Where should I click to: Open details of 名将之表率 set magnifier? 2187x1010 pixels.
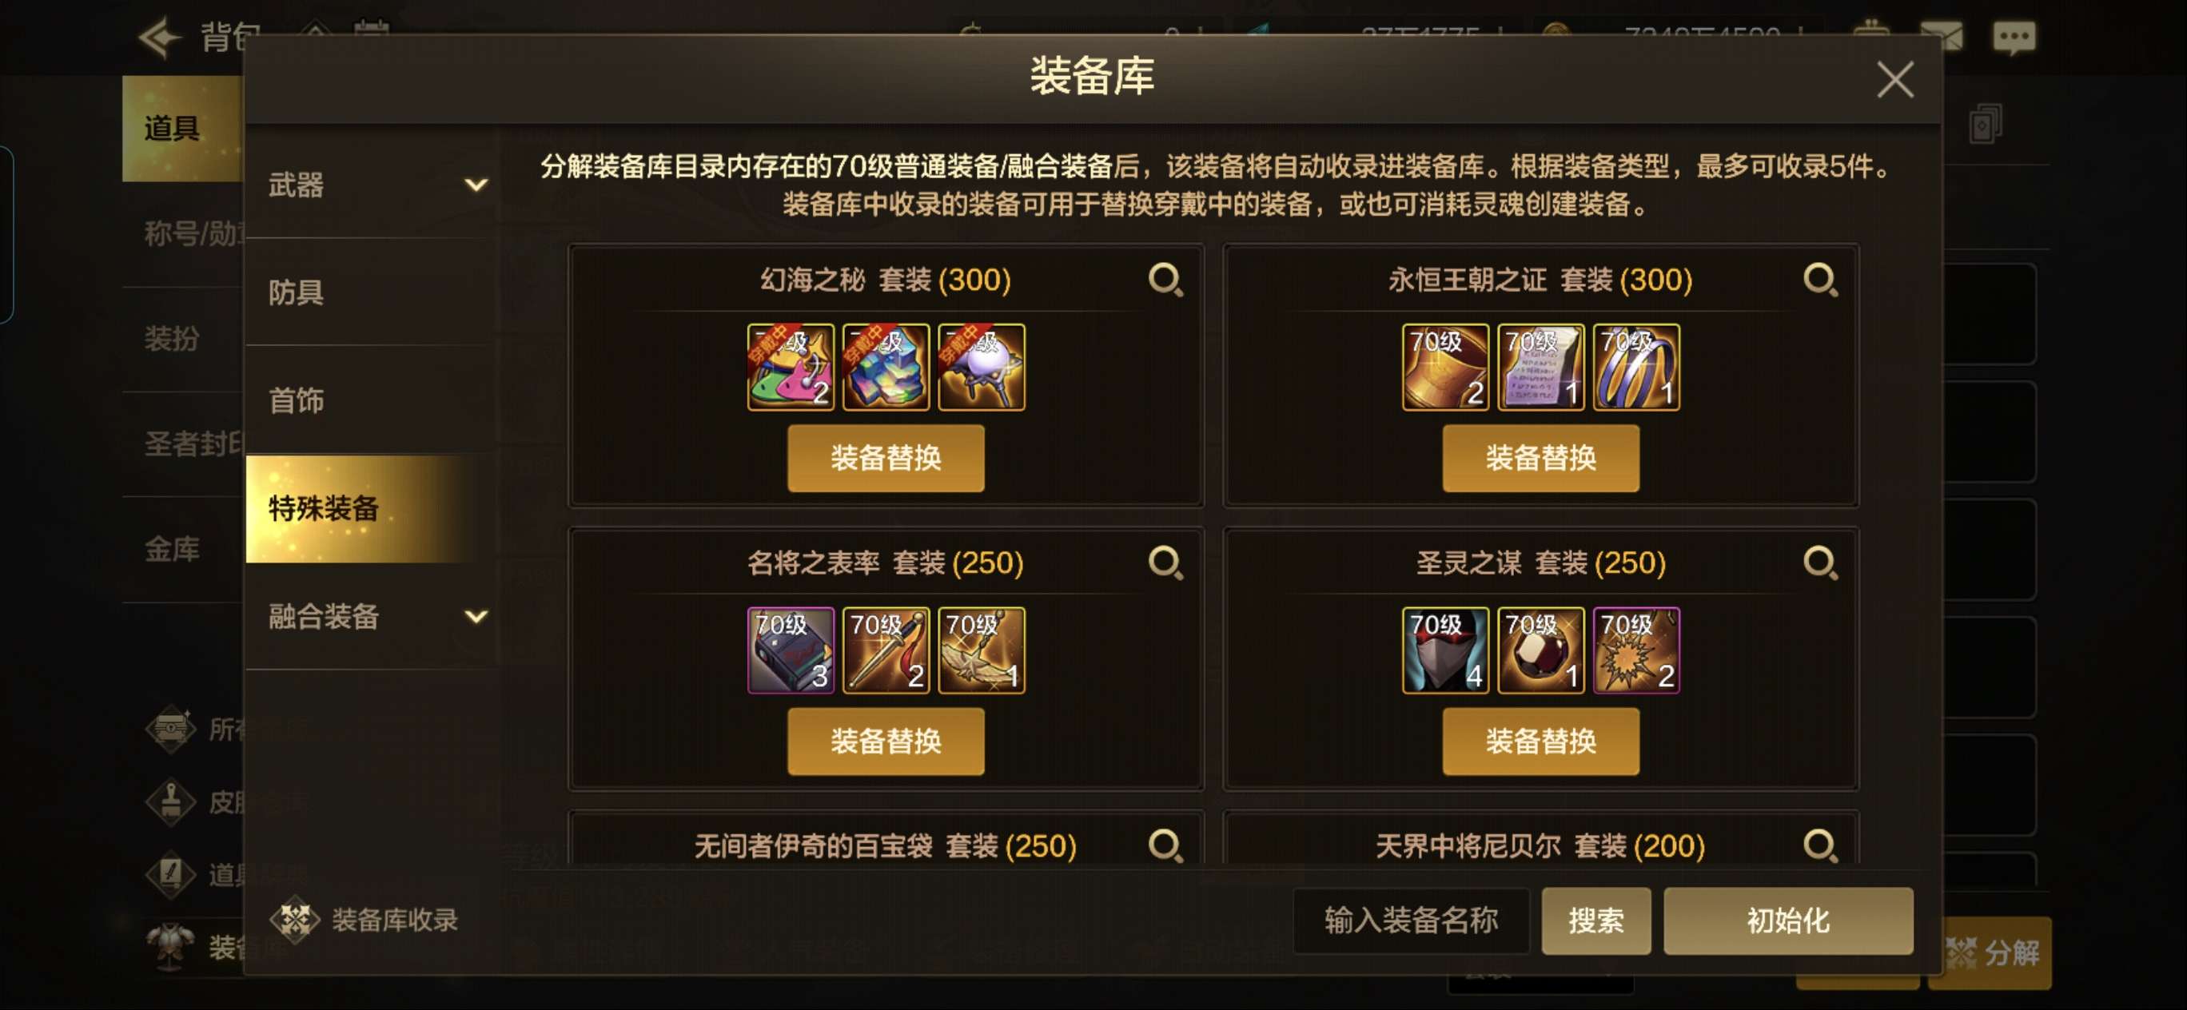(1165, 563)
